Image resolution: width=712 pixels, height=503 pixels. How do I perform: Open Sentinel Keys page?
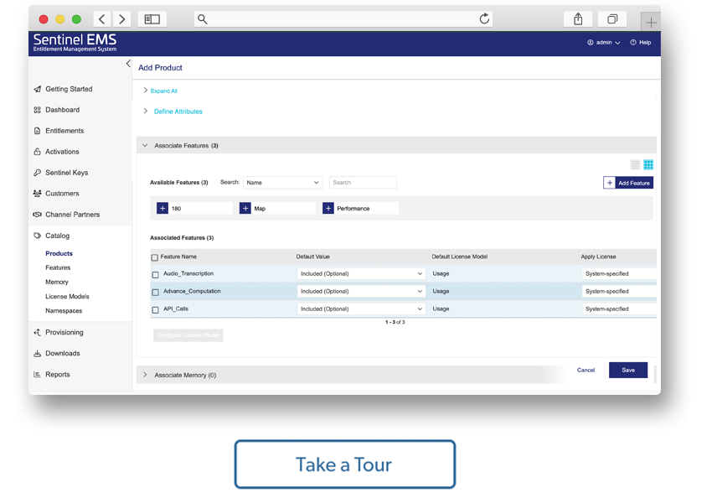61,173
